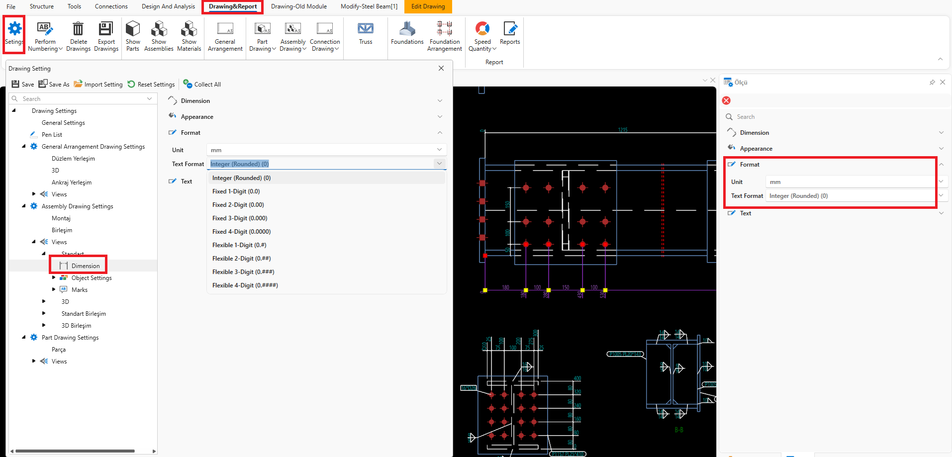The height and width of the screenshot is (457, 952).
Task: Click the Delete Drawings trash icon
Action: 78,29
